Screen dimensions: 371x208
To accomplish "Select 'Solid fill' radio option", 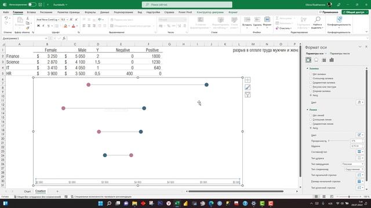I will pos(311,79).
